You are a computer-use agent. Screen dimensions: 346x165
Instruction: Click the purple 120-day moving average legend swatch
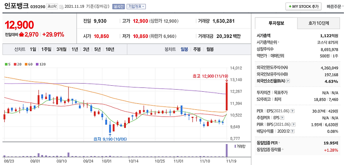click(37, 64)
